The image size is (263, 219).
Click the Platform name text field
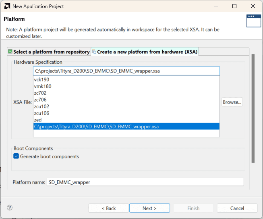(x=145, y=182)
